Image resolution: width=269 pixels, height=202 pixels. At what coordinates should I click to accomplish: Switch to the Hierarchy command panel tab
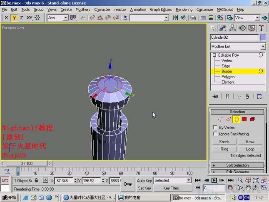click(x=232, y=28)
